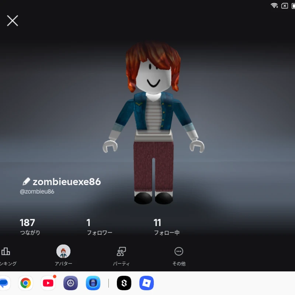This screenshot has height=295, width=295.
Task: View the 11 フォロー中 following list
Action: pos(167,227)
